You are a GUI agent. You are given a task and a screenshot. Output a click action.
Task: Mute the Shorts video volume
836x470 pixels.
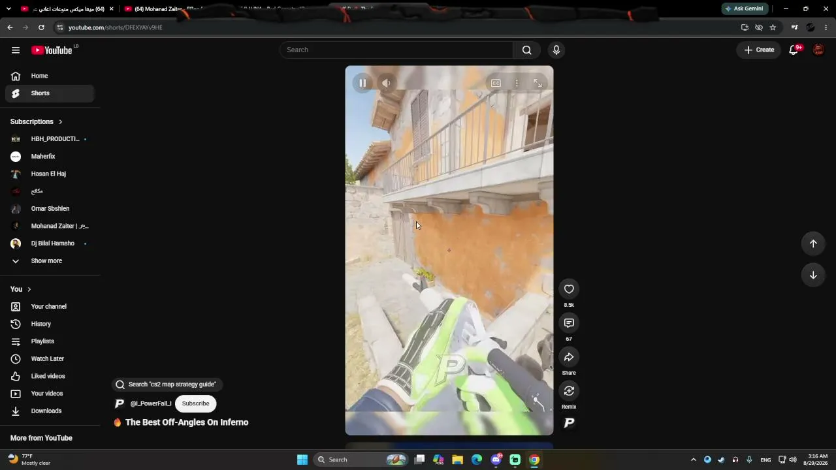[x=386, y=83]
